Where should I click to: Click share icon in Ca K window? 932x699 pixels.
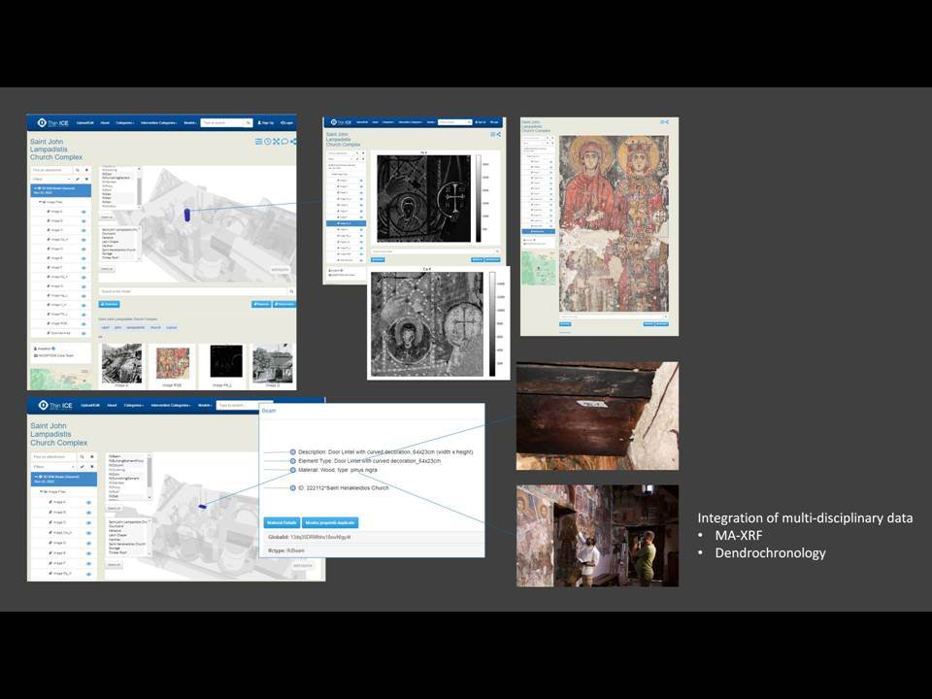coord(499,134)
